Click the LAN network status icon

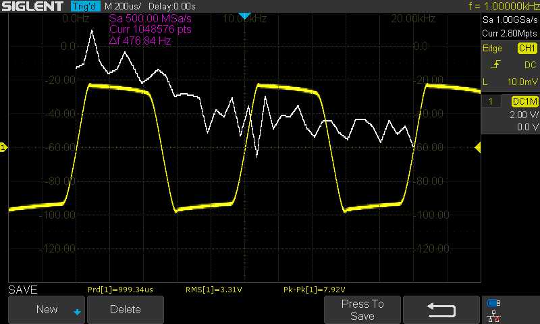(494, 315)
